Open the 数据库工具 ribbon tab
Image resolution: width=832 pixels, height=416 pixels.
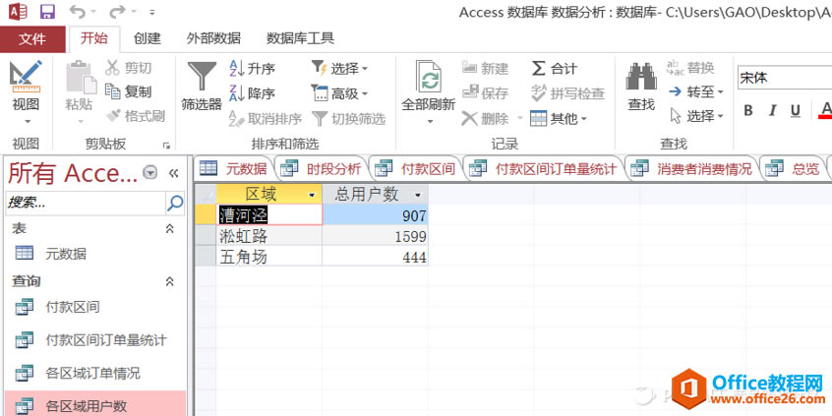(x=300, y=38)
